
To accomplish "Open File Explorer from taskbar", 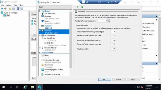I will [32, 87].
